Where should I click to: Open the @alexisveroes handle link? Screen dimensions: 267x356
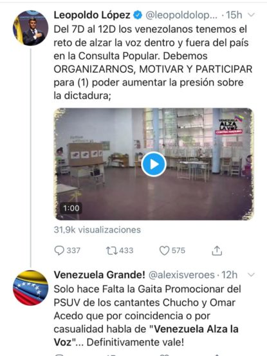181,275
